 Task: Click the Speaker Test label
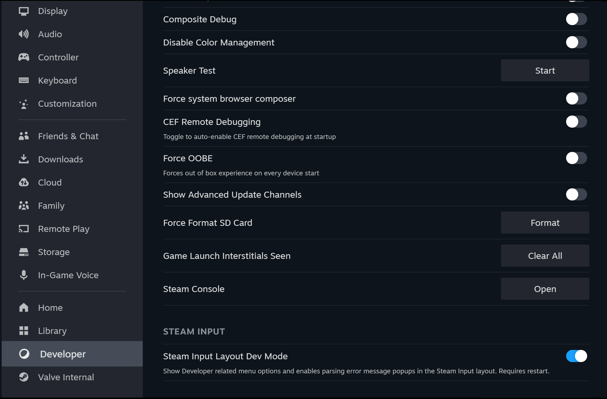(189, 71)
